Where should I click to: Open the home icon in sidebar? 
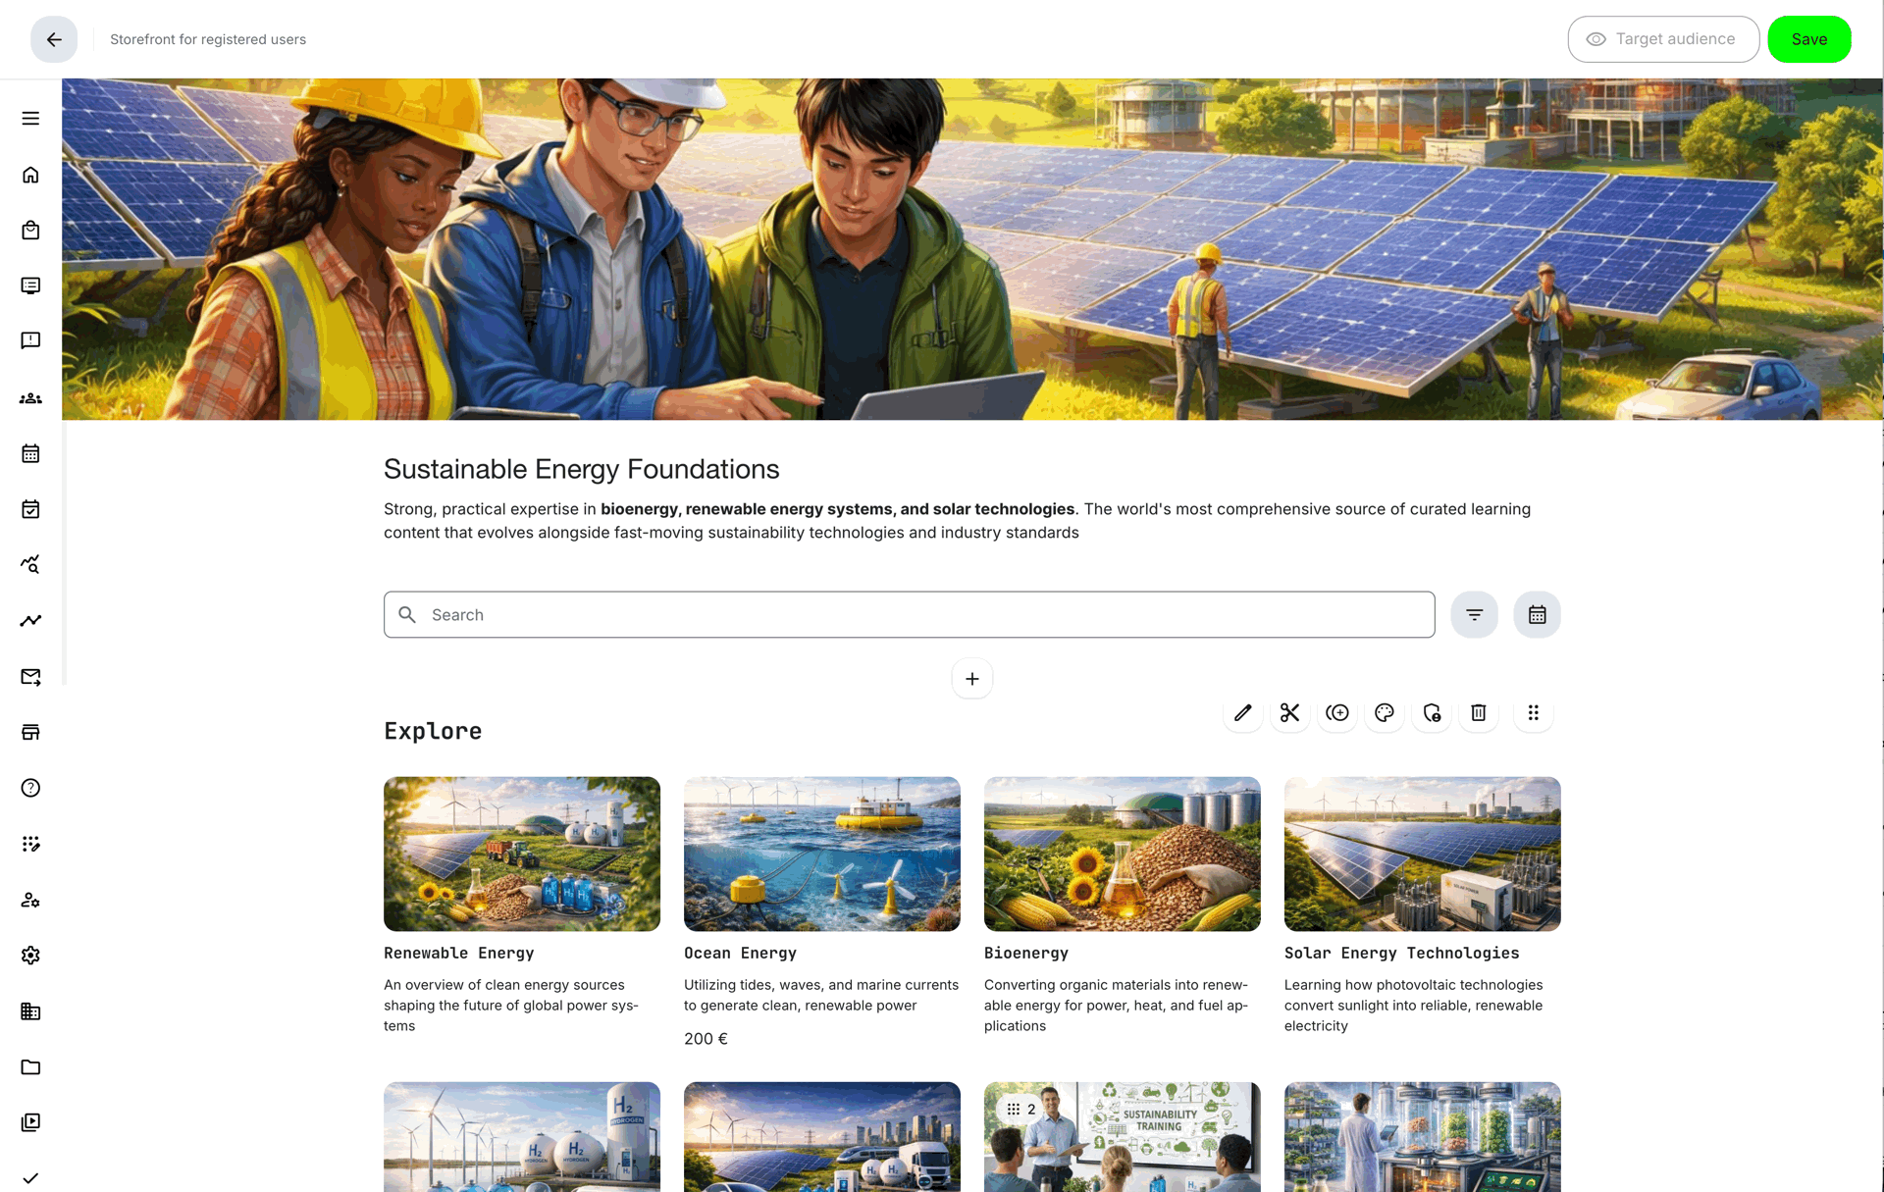tap(30, 175)
